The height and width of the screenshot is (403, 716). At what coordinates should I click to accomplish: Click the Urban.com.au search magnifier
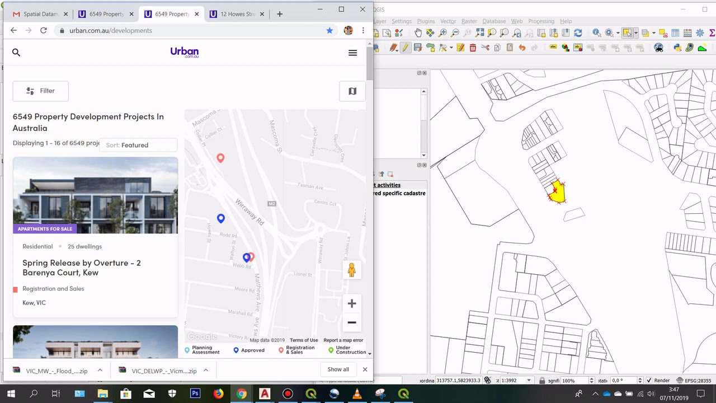click(x=16, y=52)
